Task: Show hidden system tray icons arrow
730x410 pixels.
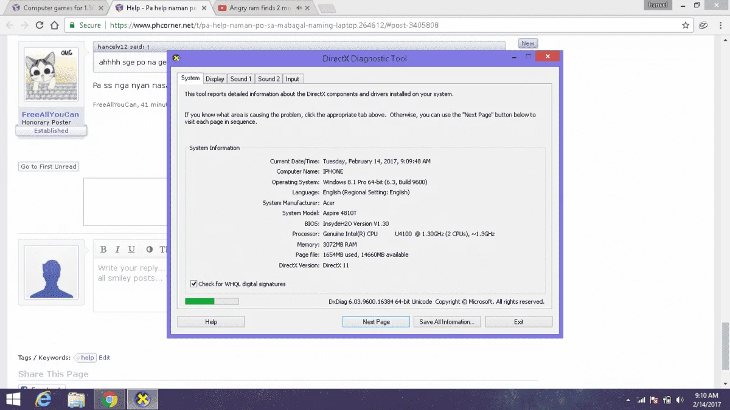Action: (x=628, y=400)
